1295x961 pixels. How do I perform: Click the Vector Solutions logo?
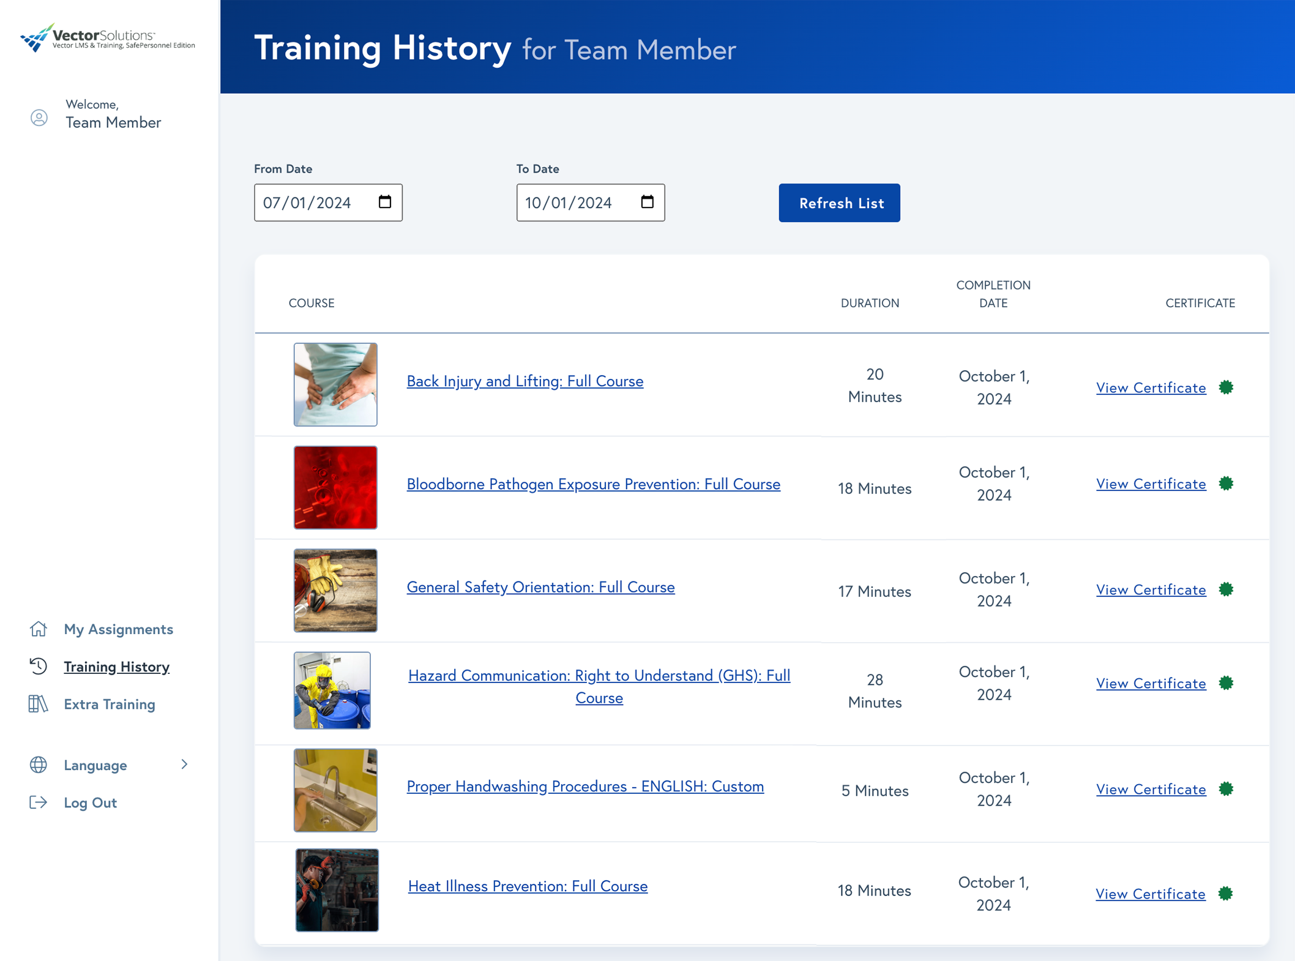coord(108,38)
